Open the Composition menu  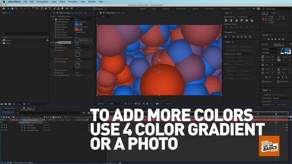[42, 2]
